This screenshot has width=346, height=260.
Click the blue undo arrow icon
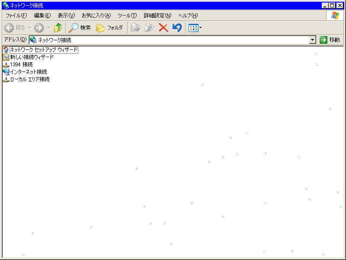tap(176, 28)
